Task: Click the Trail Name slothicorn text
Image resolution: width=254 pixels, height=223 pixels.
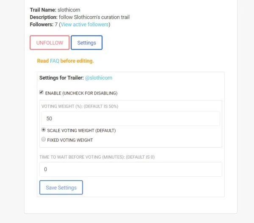Action: tap(55, 9)
